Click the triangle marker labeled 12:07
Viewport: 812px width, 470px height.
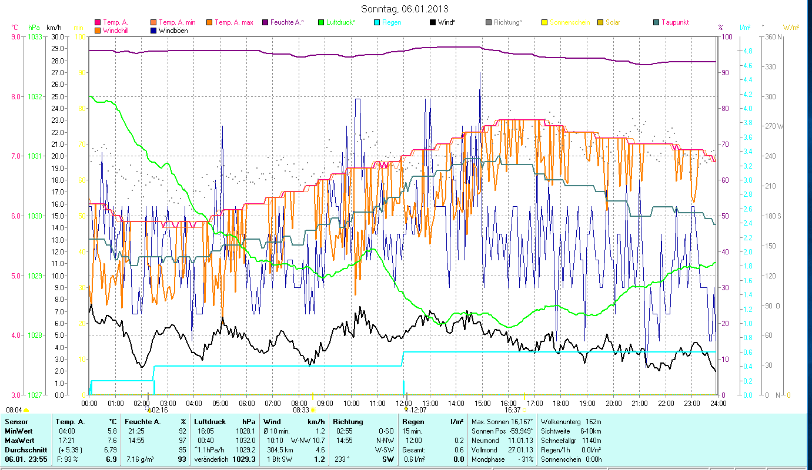pos(405,410)
